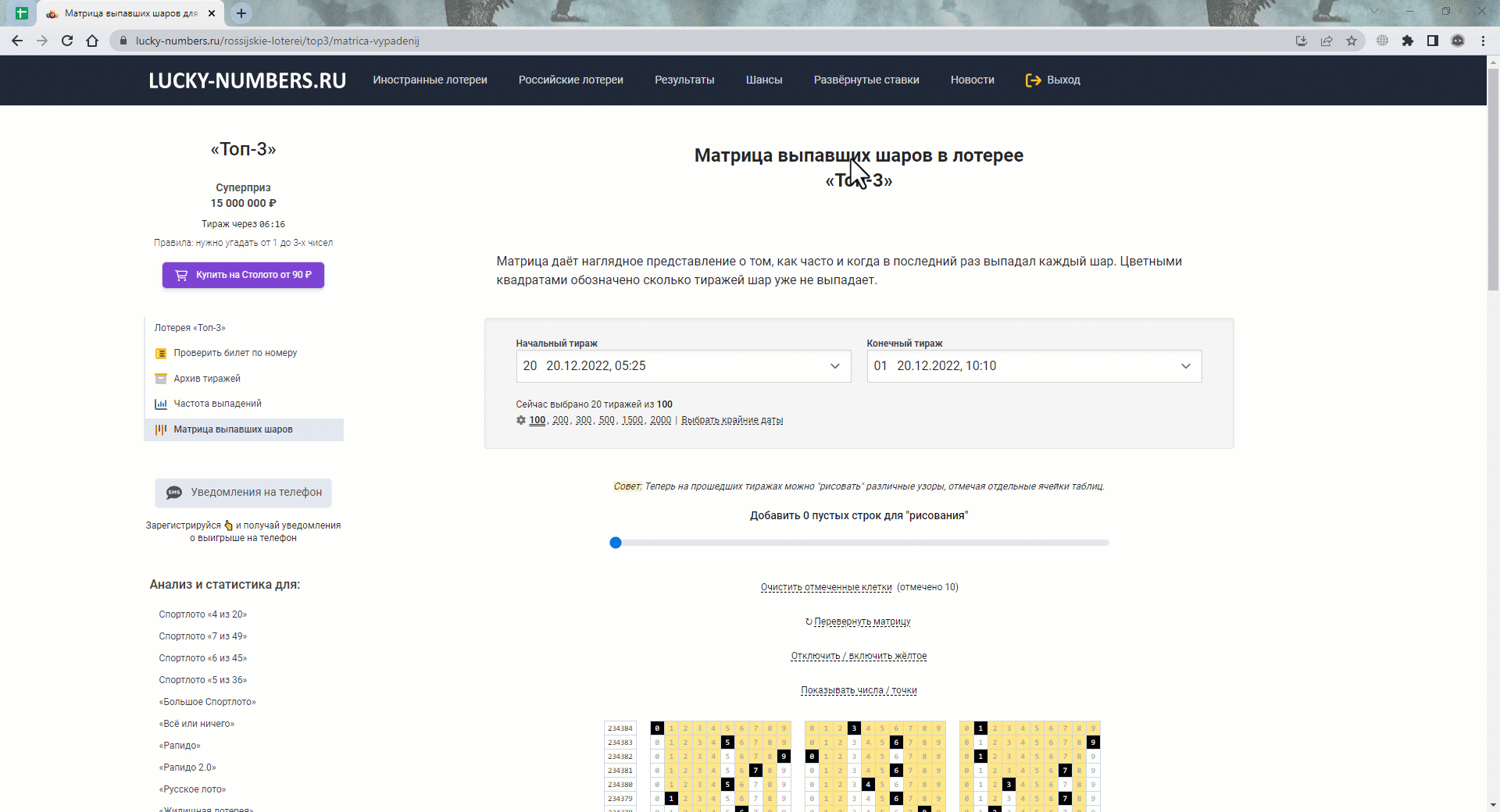The height and width of the screenshot is (812, 1500).
Task: Toggle yellow highlighting via Отключить / включить жёлтое
Action: (859, 656)
